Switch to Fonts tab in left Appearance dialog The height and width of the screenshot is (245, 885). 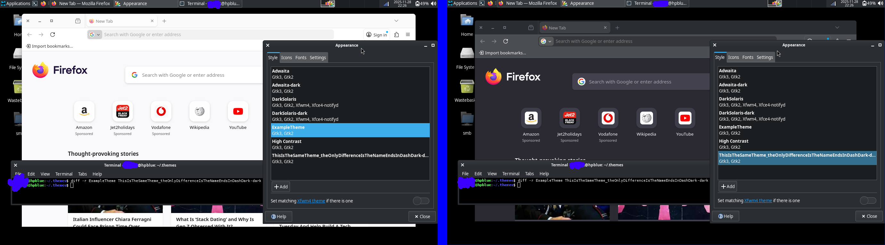(301, 58)
